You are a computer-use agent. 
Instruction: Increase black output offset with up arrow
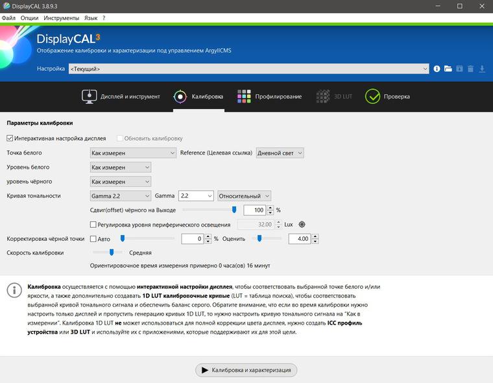click(x=270, y=208)
